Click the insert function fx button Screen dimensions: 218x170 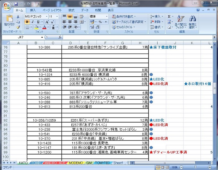[60, 37]
